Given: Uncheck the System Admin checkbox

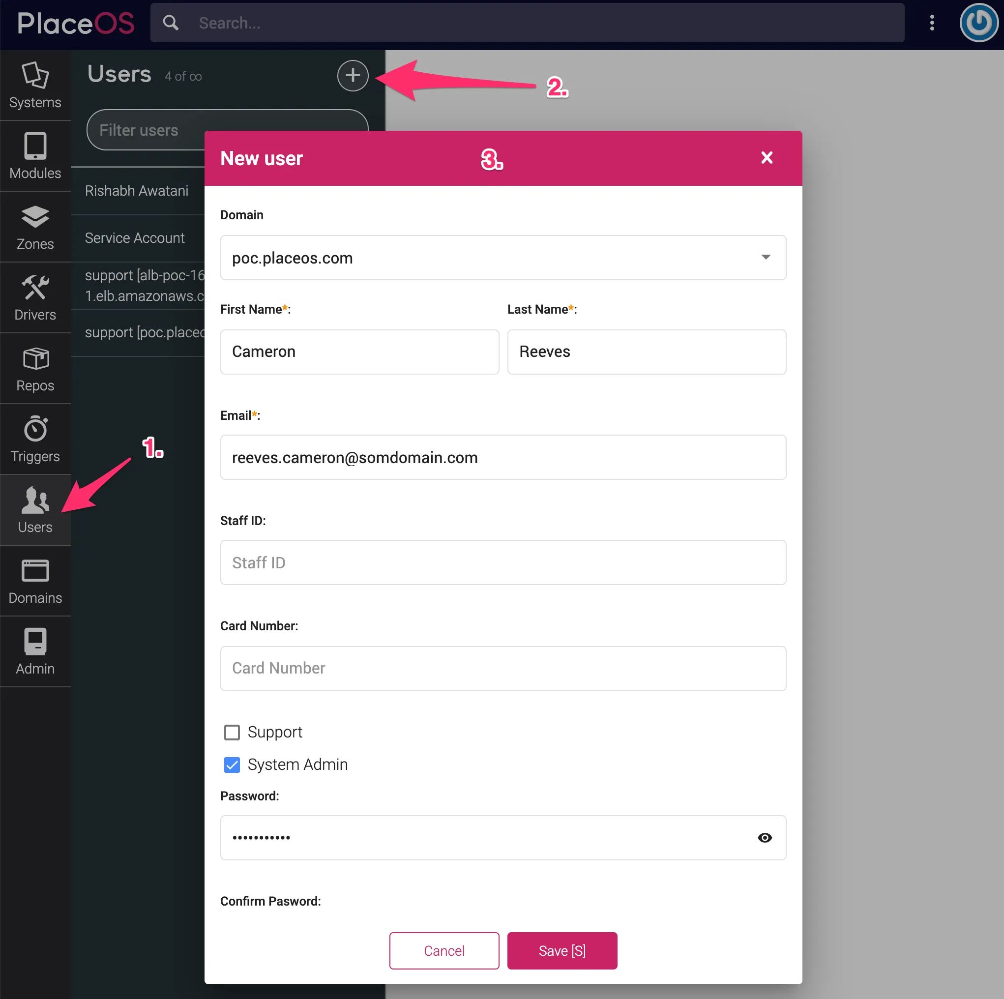Looking at the screenshot, I should click(x=232, y=764).
